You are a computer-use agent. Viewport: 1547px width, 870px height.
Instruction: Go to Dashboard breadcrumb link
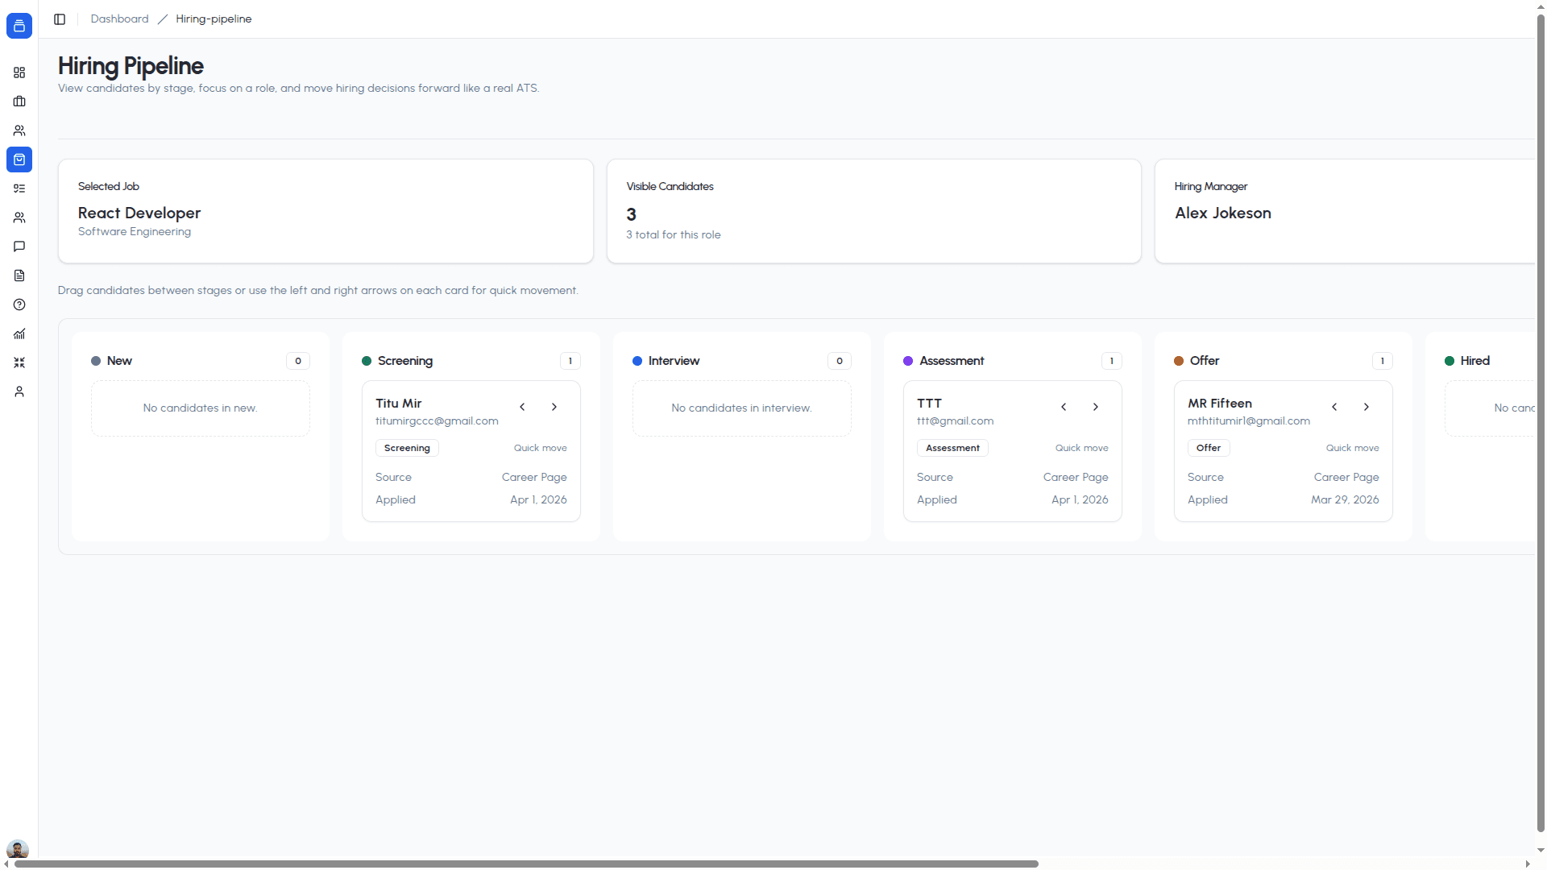click(119, 19)
